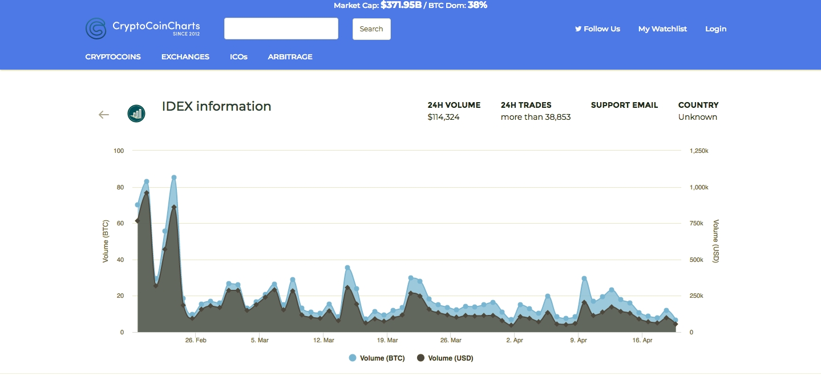Screen dimensions: 821x376
Task: Click the "COUNTRY" label
Action: tap(698, 105)
